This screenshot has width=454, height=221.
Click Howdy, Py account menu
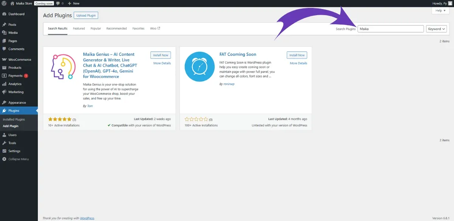pyautogui.click(x=442, y=3)
